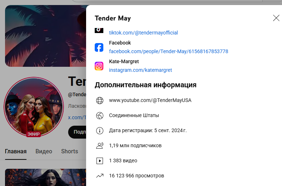
Task: Click the globe icon beside the channel URL
Action: point(100,101)
